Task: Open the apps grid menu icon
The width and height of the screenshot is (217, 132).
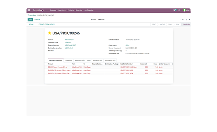Action: (x=29, y=10)
